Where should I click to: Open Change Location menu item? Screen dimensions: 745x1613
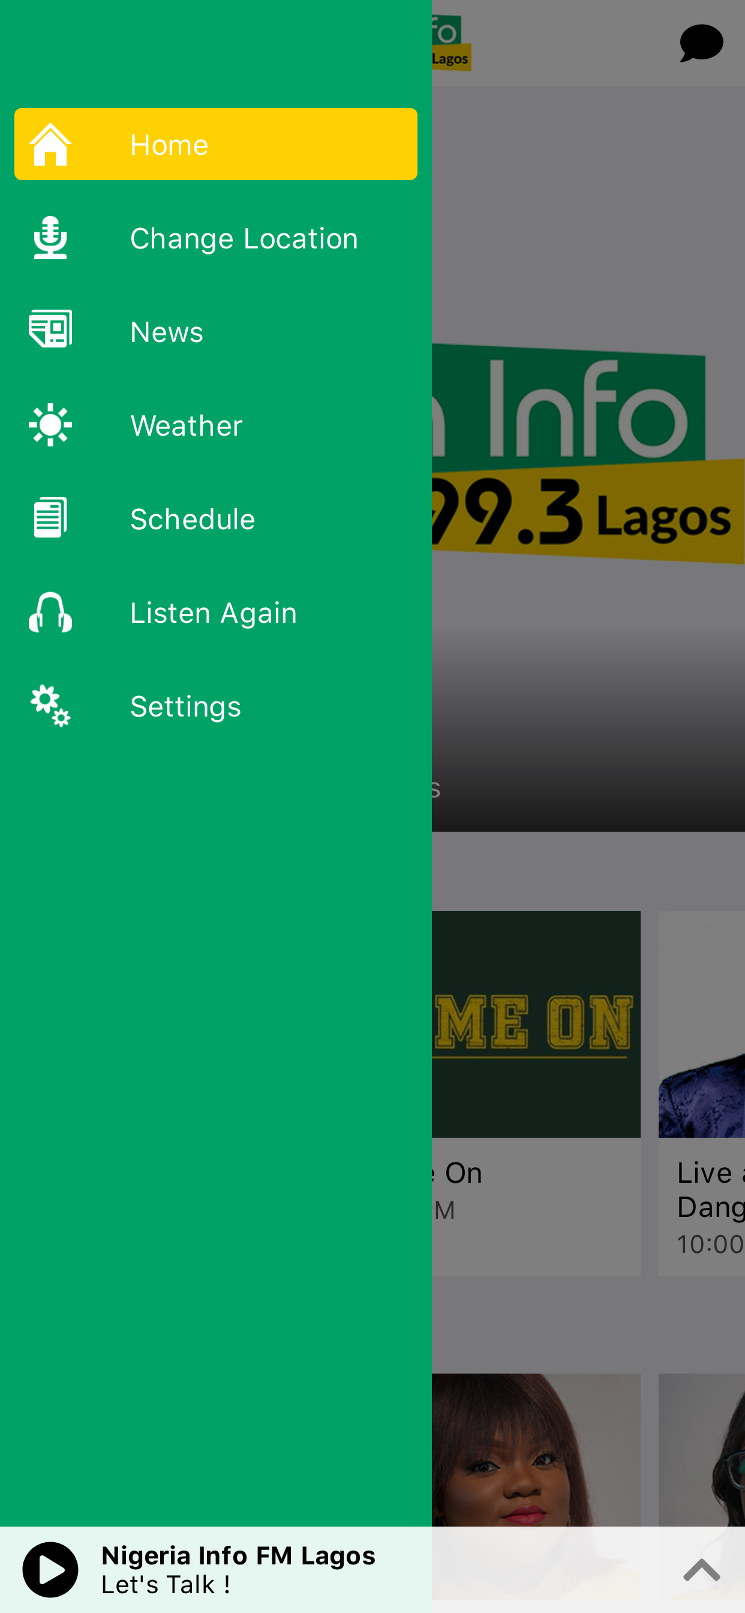click(x=215, y=238)
